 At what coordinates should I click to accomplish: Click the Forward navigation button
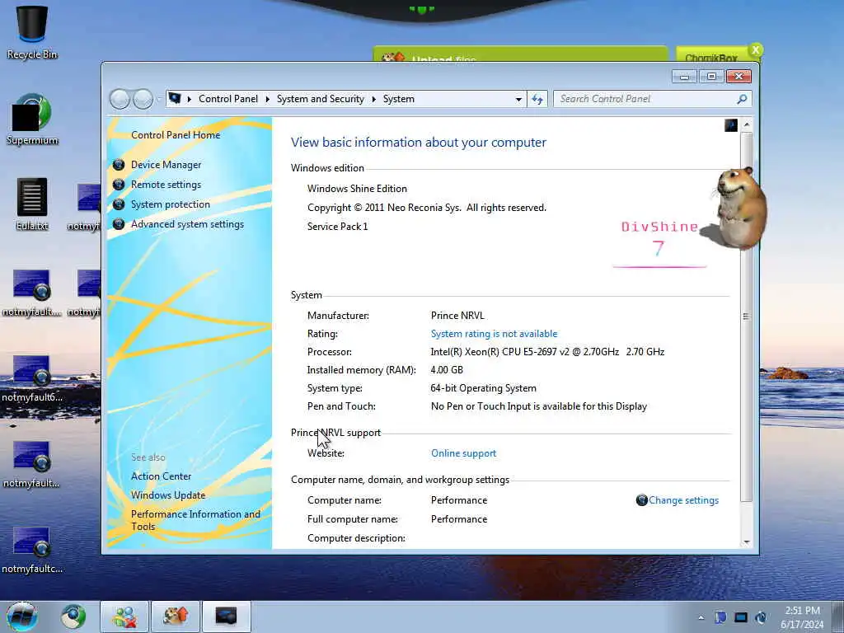click(x=143, y=99)
